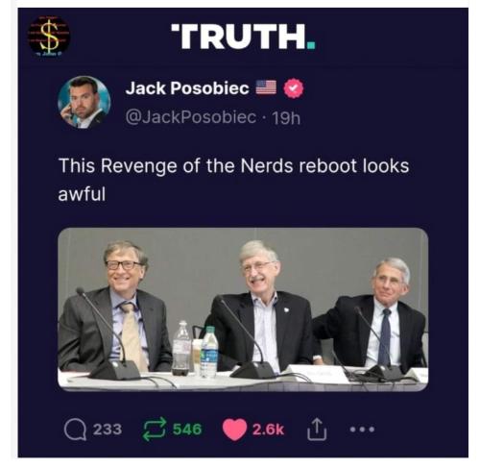Click the Revenge of the Nerds post text
The height and width of the screenshot is (468, 480).
click(x=233, y=180)
